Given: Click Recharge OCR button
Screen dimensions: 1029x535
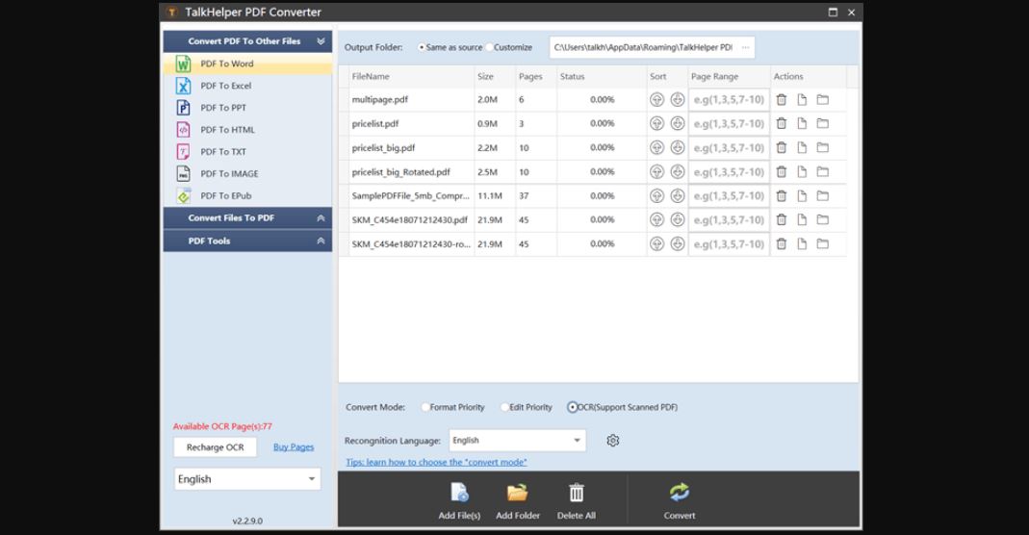Looking at the screenshot, I should click(216, 447).
